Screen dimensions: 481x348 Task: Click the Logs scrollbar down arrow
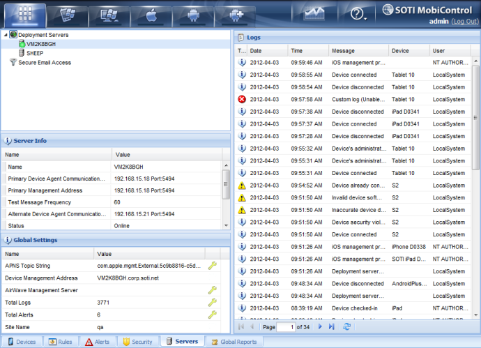pos(476,315)
